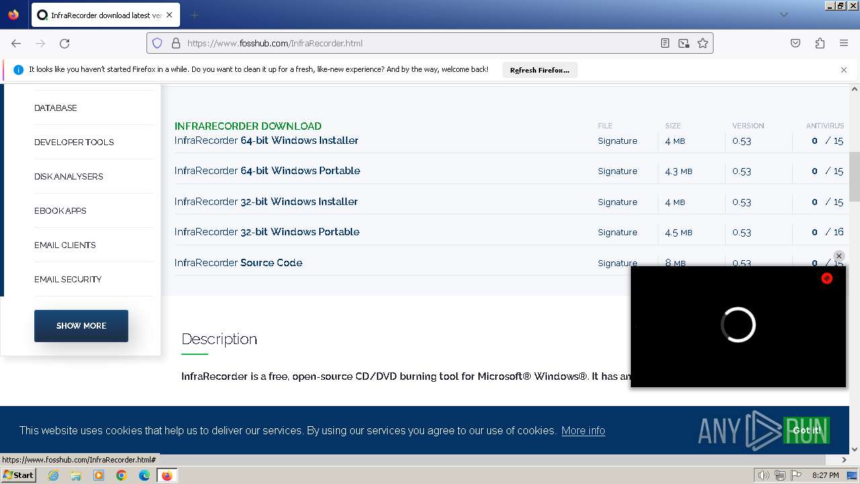Click the Firefox logo in title bar
The image size is (860, 484).
tap(13, 14)
